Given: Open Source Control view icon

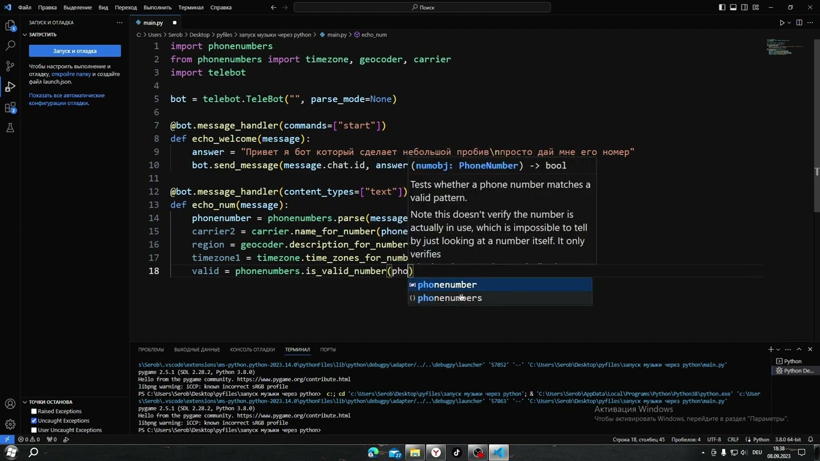Looking at the screenshot, I should (x=10, y=66).
